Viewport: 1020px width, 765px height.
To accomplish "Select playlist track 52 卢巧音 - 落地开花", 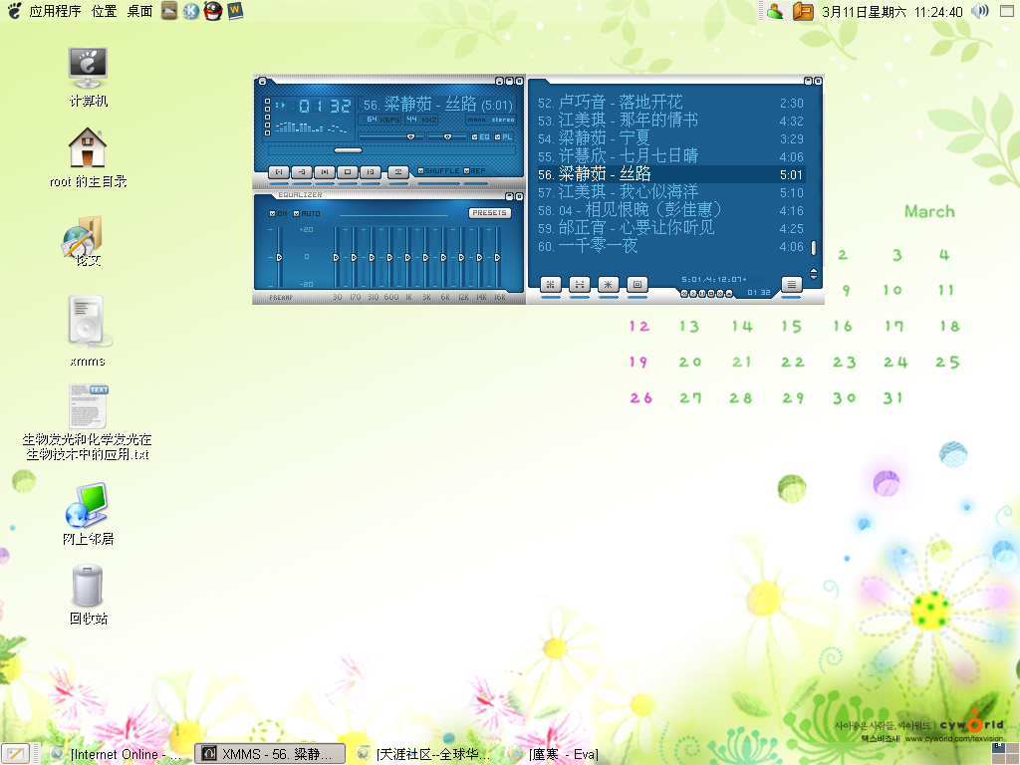I will coord(670,103).
